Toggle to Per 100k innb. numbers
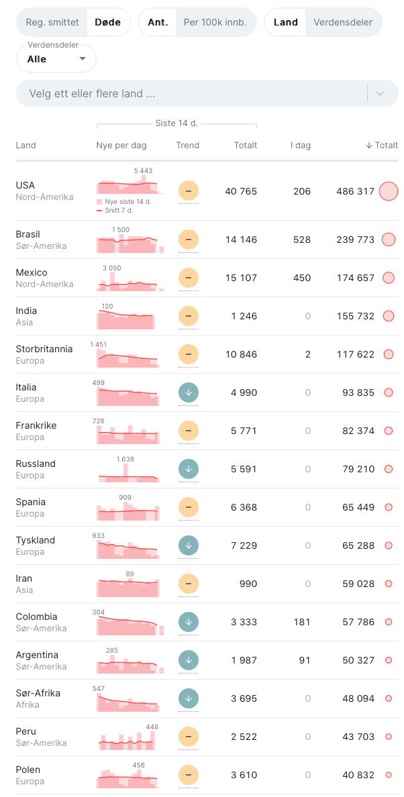404x797 pixels. tap(215, 22)
